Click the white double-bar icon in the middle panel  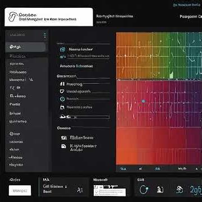coord(62,84)
